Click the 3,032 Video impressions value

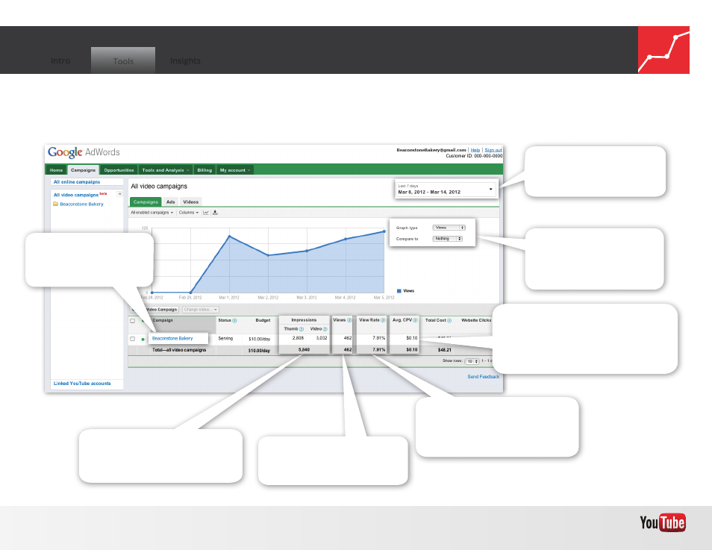tap(322, 338)
